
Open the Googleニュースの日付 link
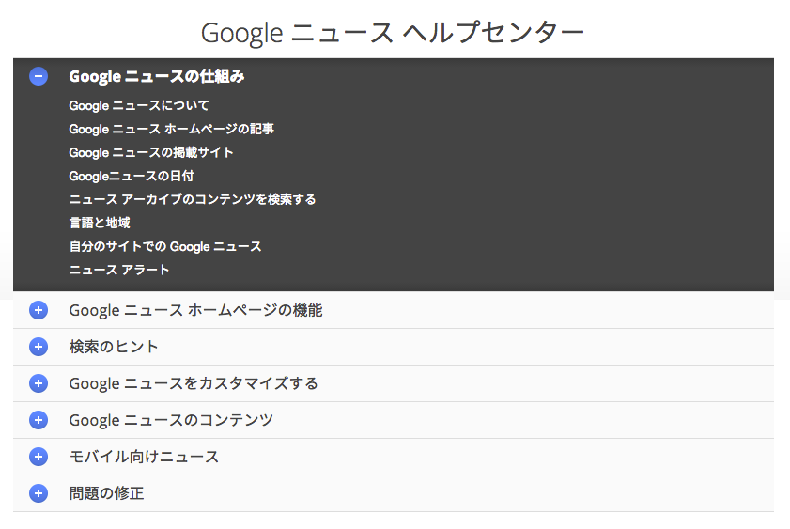131,176
